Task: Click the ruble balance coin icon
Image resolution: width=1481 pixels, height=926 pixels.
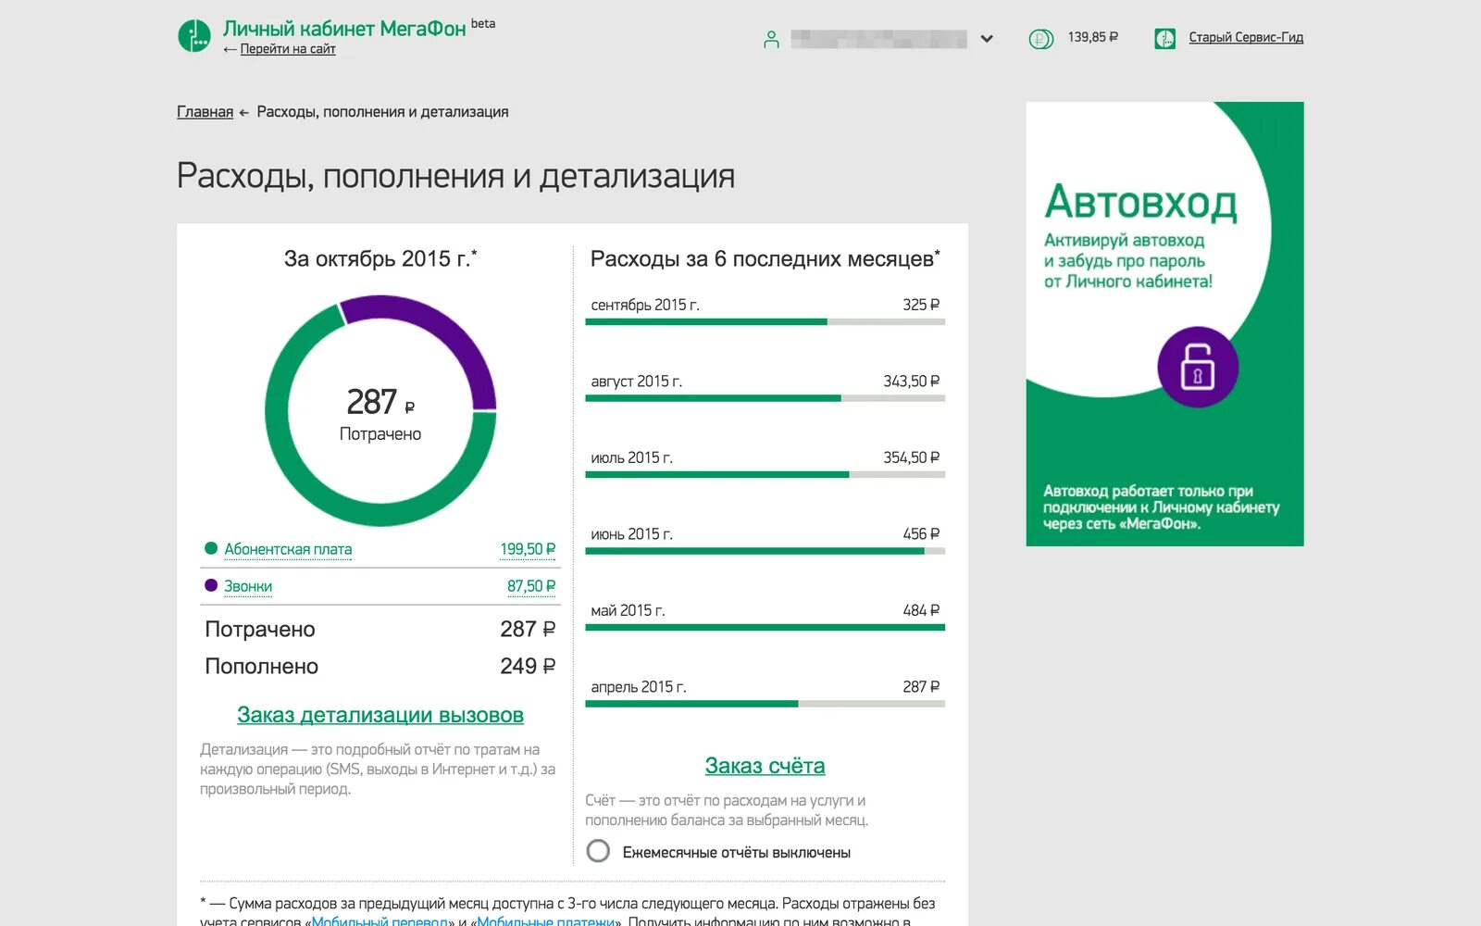Action: 1041,39
